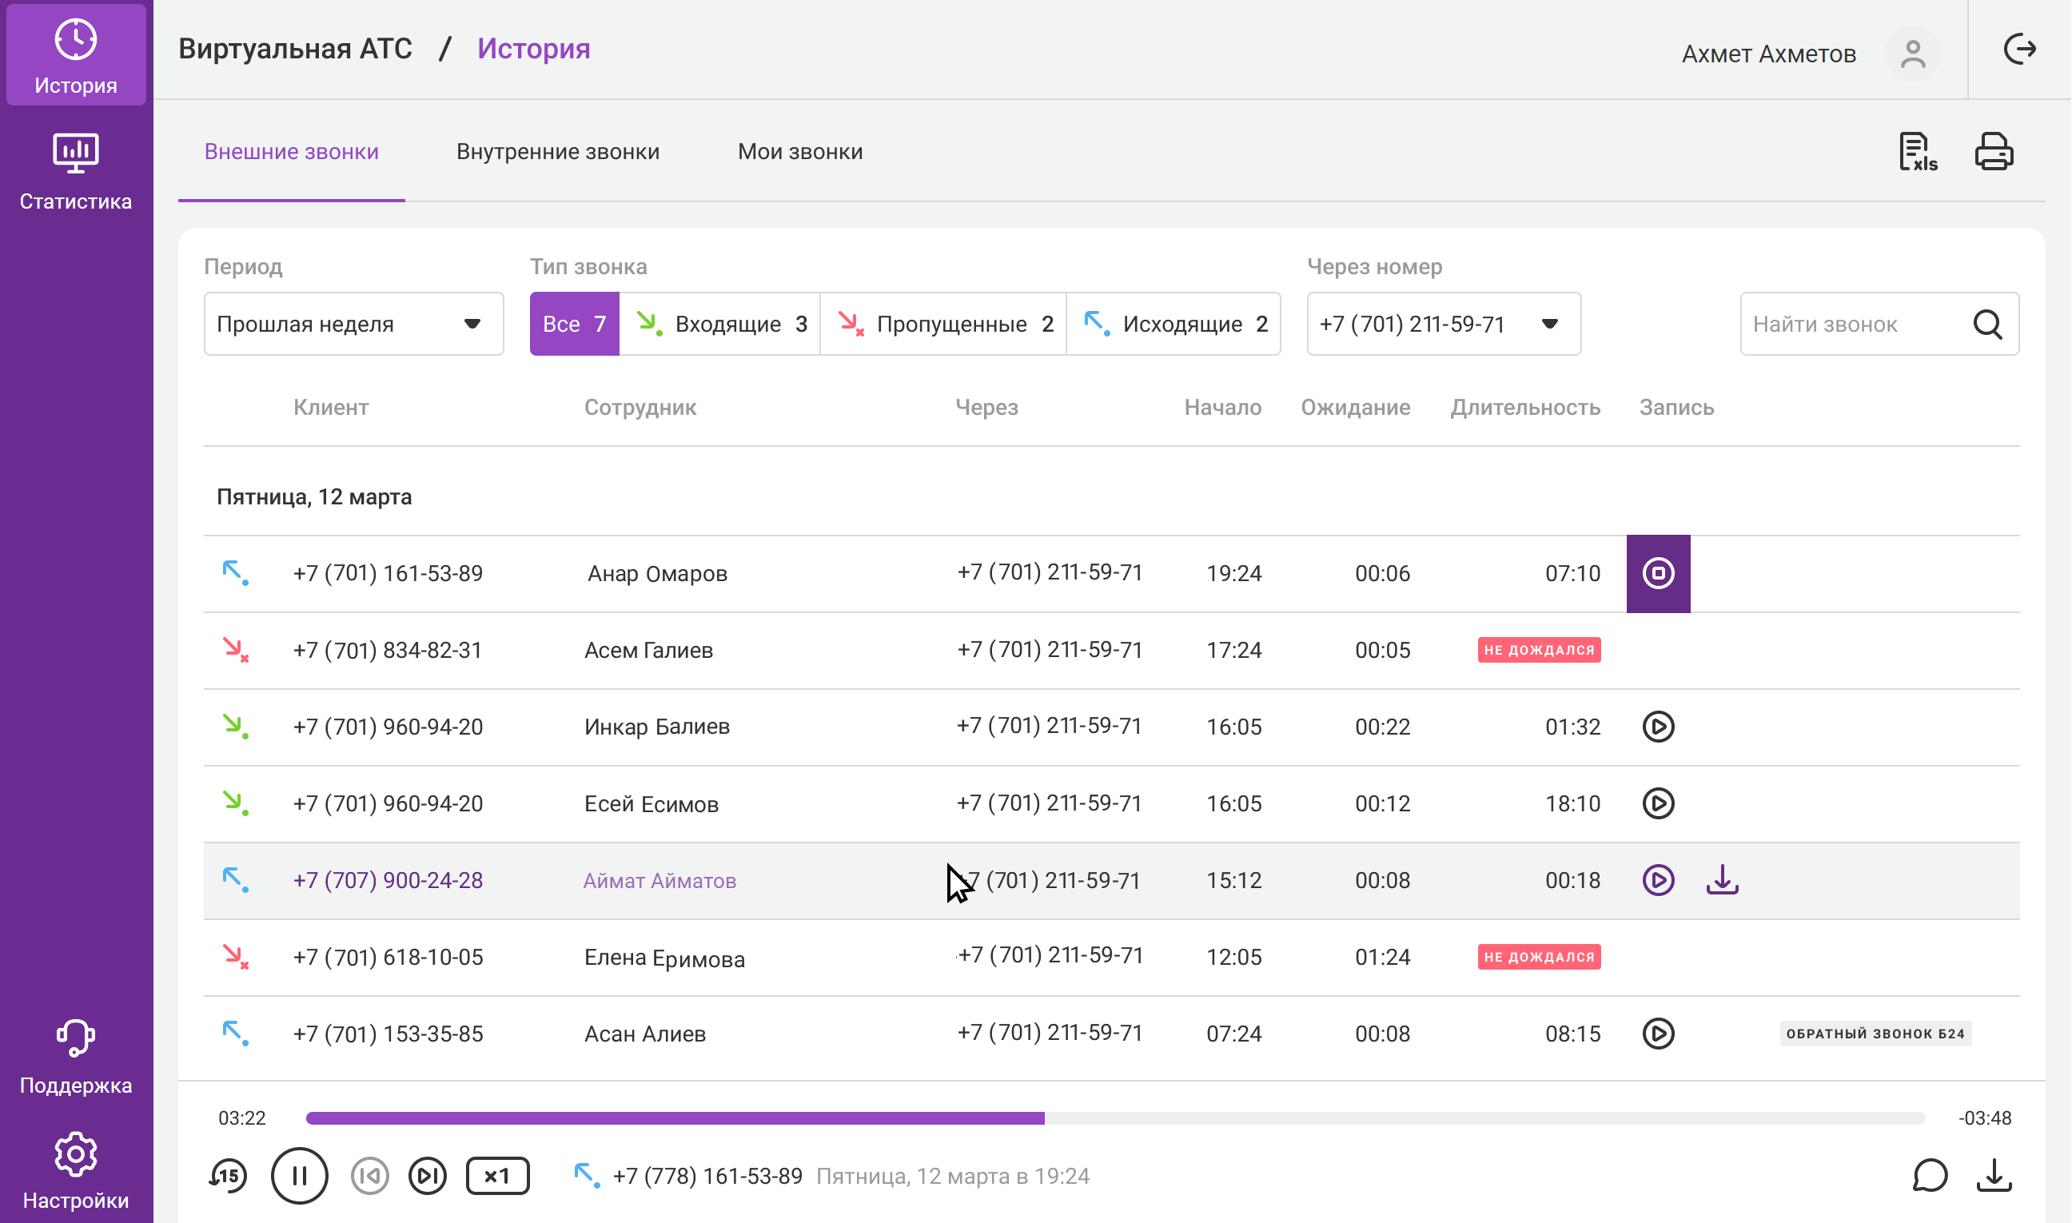Click outgoing call icon for +7 (701) 161-53-89
This screenshot has width=2072, height=1223.
pos(236,573)
